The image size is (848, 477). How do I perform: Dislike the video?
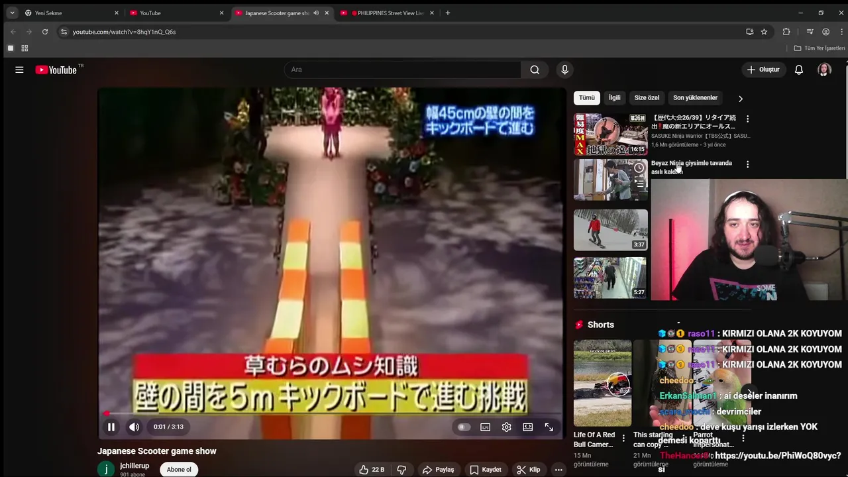(x=401, y=470)
